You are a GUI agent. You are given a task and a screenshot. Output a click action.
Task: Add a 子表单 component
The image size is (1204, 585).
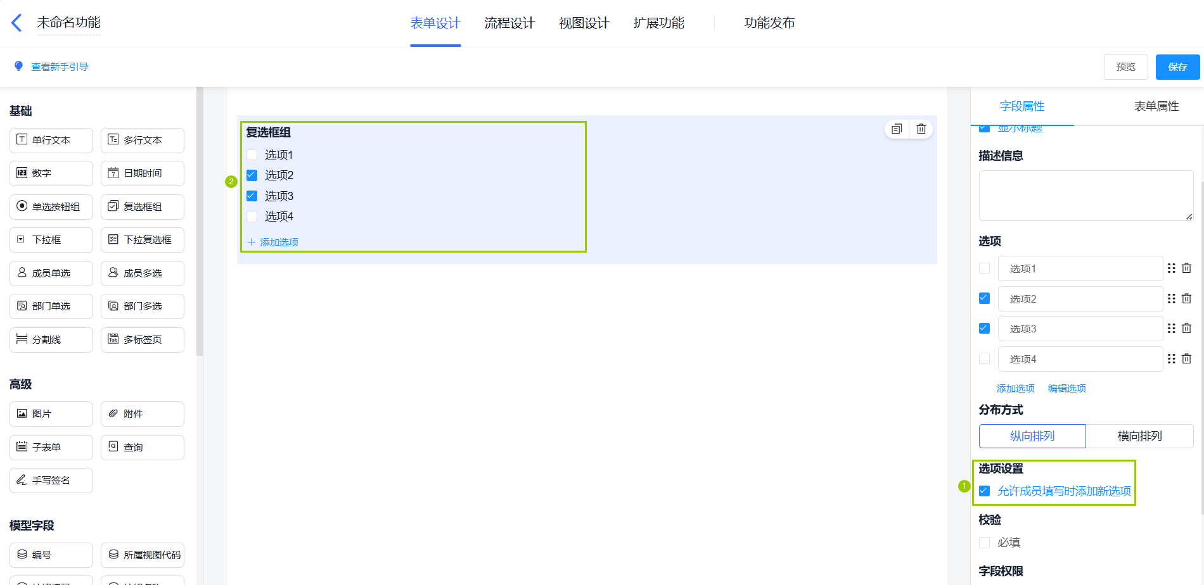coord(51,448)
